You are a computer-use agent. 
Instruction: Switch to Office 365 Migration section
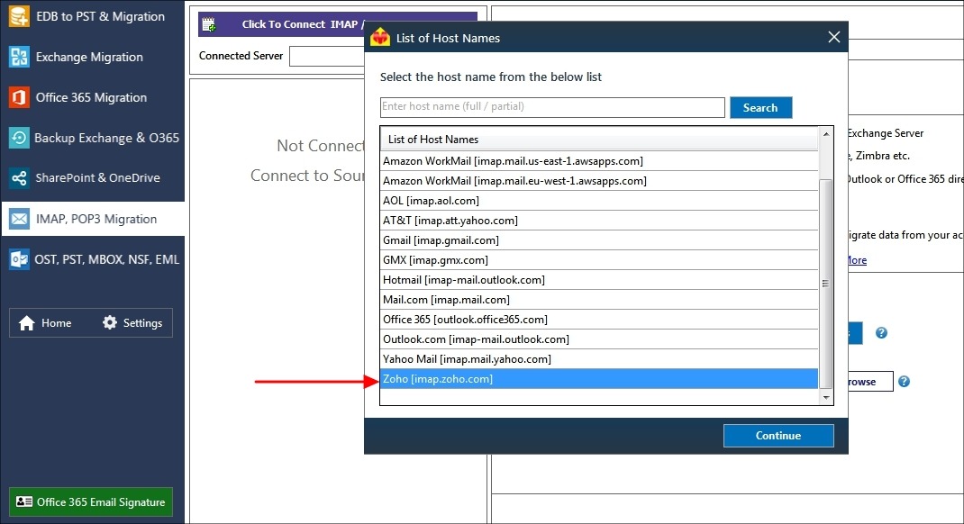pyautogui.click(x=92, y=97)
